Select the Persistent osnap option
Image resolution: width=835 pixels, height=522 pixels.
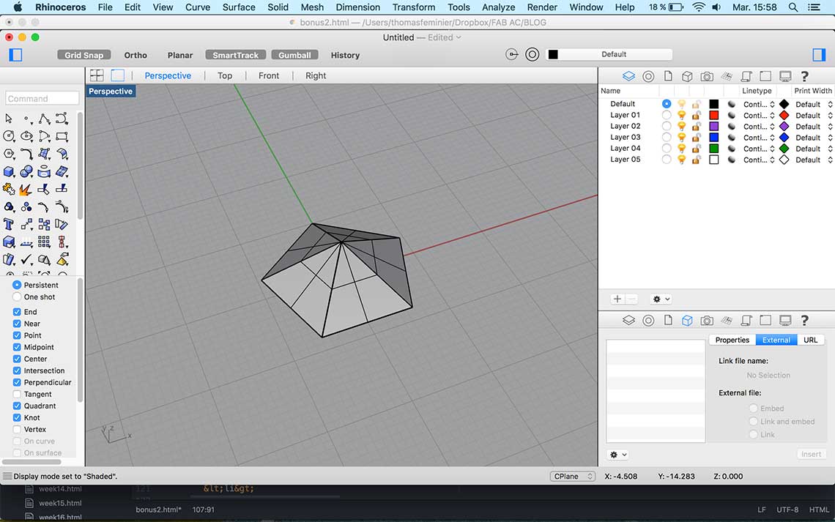(x=17, y=286)
